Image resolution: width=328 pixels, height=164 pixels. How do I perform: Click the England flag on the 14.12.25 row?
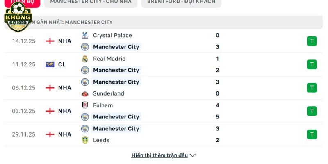(50, 41)
